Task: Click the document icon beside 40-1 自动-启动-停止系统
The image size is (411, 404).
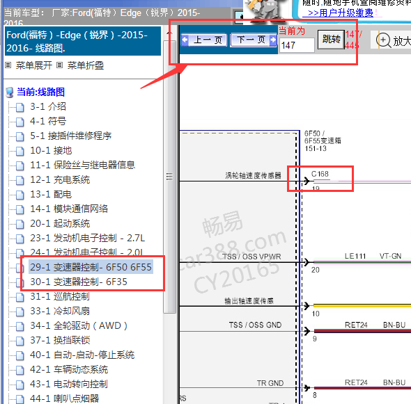Action: pos(20,356)
